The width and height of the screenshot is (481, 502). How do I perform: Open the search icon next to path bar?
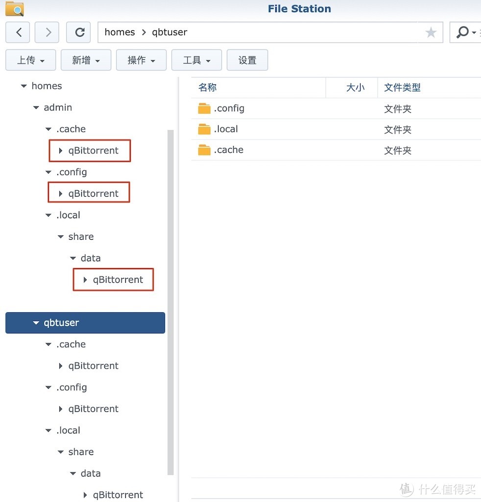coord(461,32)
